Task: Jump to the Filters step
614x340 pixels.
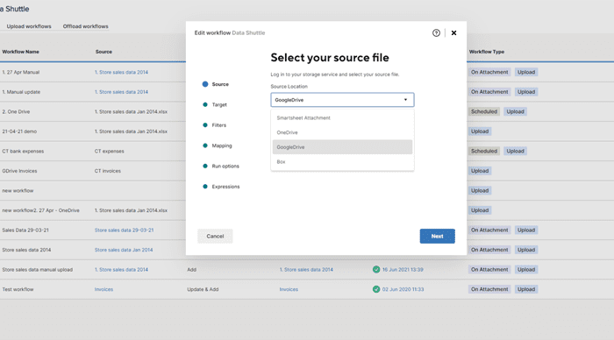Action: pos(214,125)
